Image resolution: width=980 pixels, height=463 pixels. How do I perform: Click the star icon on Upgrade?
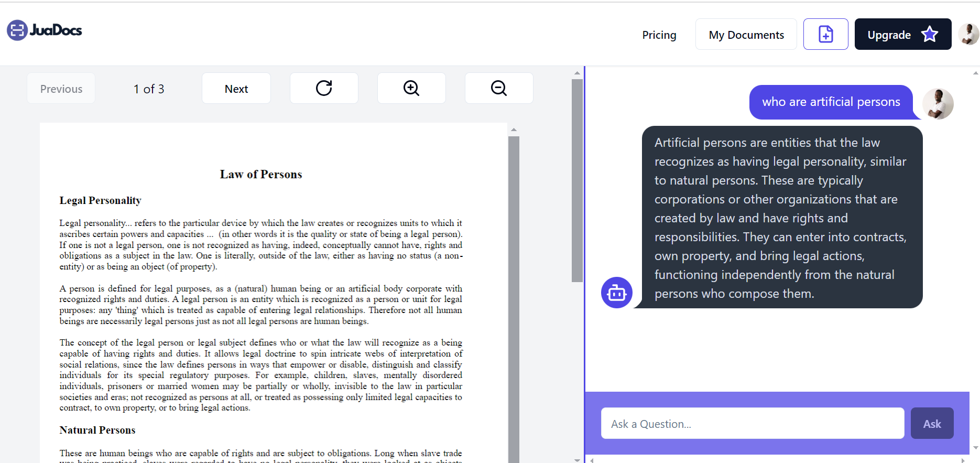click(930, 35)
